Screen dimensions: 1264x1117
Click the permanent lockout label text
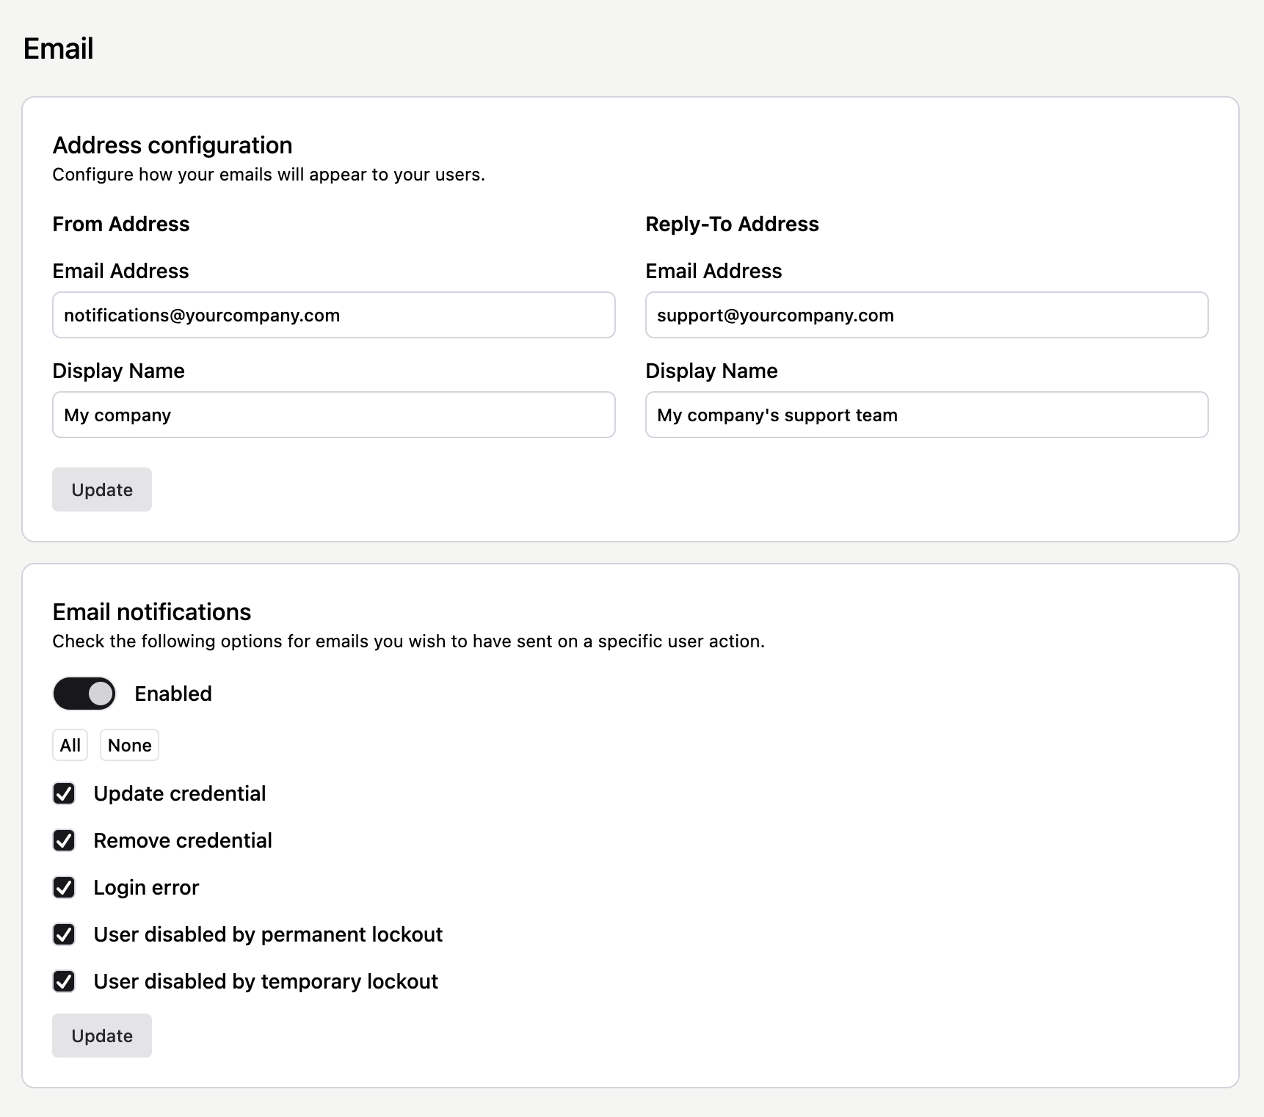click(267, 934)
